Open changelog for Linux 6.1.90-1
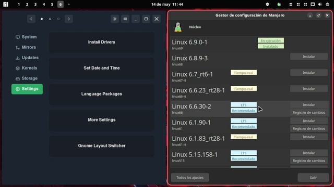This screenshot has width=334, height=187. (308, 129)
